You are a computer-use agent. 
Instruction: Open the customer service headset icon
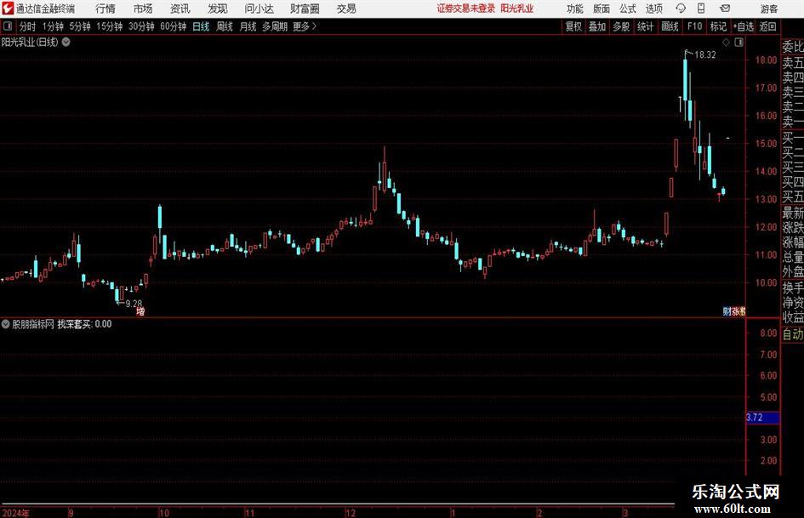681,9
